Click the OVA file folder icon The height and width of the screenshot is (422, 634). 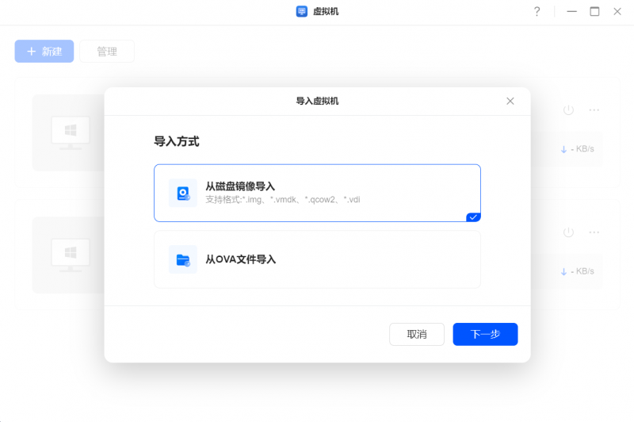(x=183, y=259)
